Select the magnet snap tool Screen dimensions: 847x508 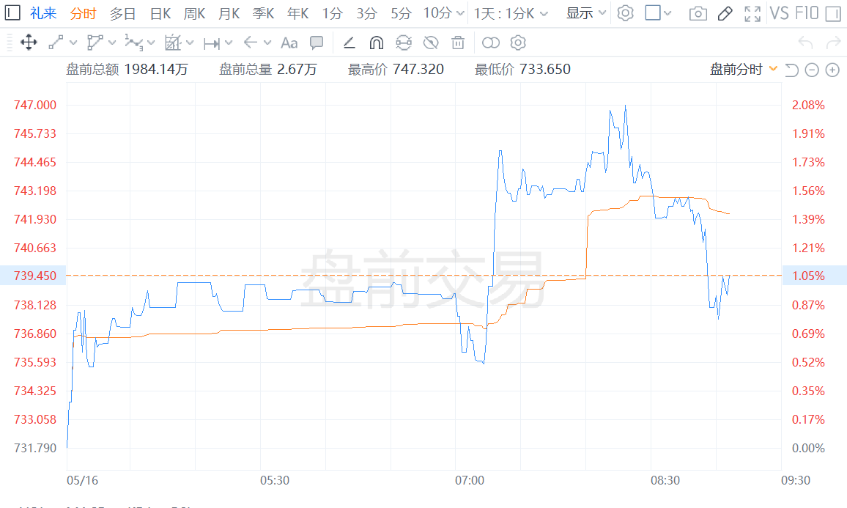coord(377,43)
